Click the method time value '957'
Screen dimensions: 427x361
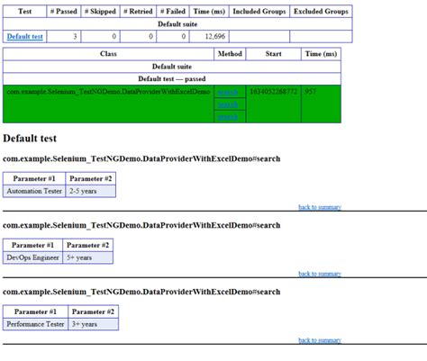tap(311, 92)
